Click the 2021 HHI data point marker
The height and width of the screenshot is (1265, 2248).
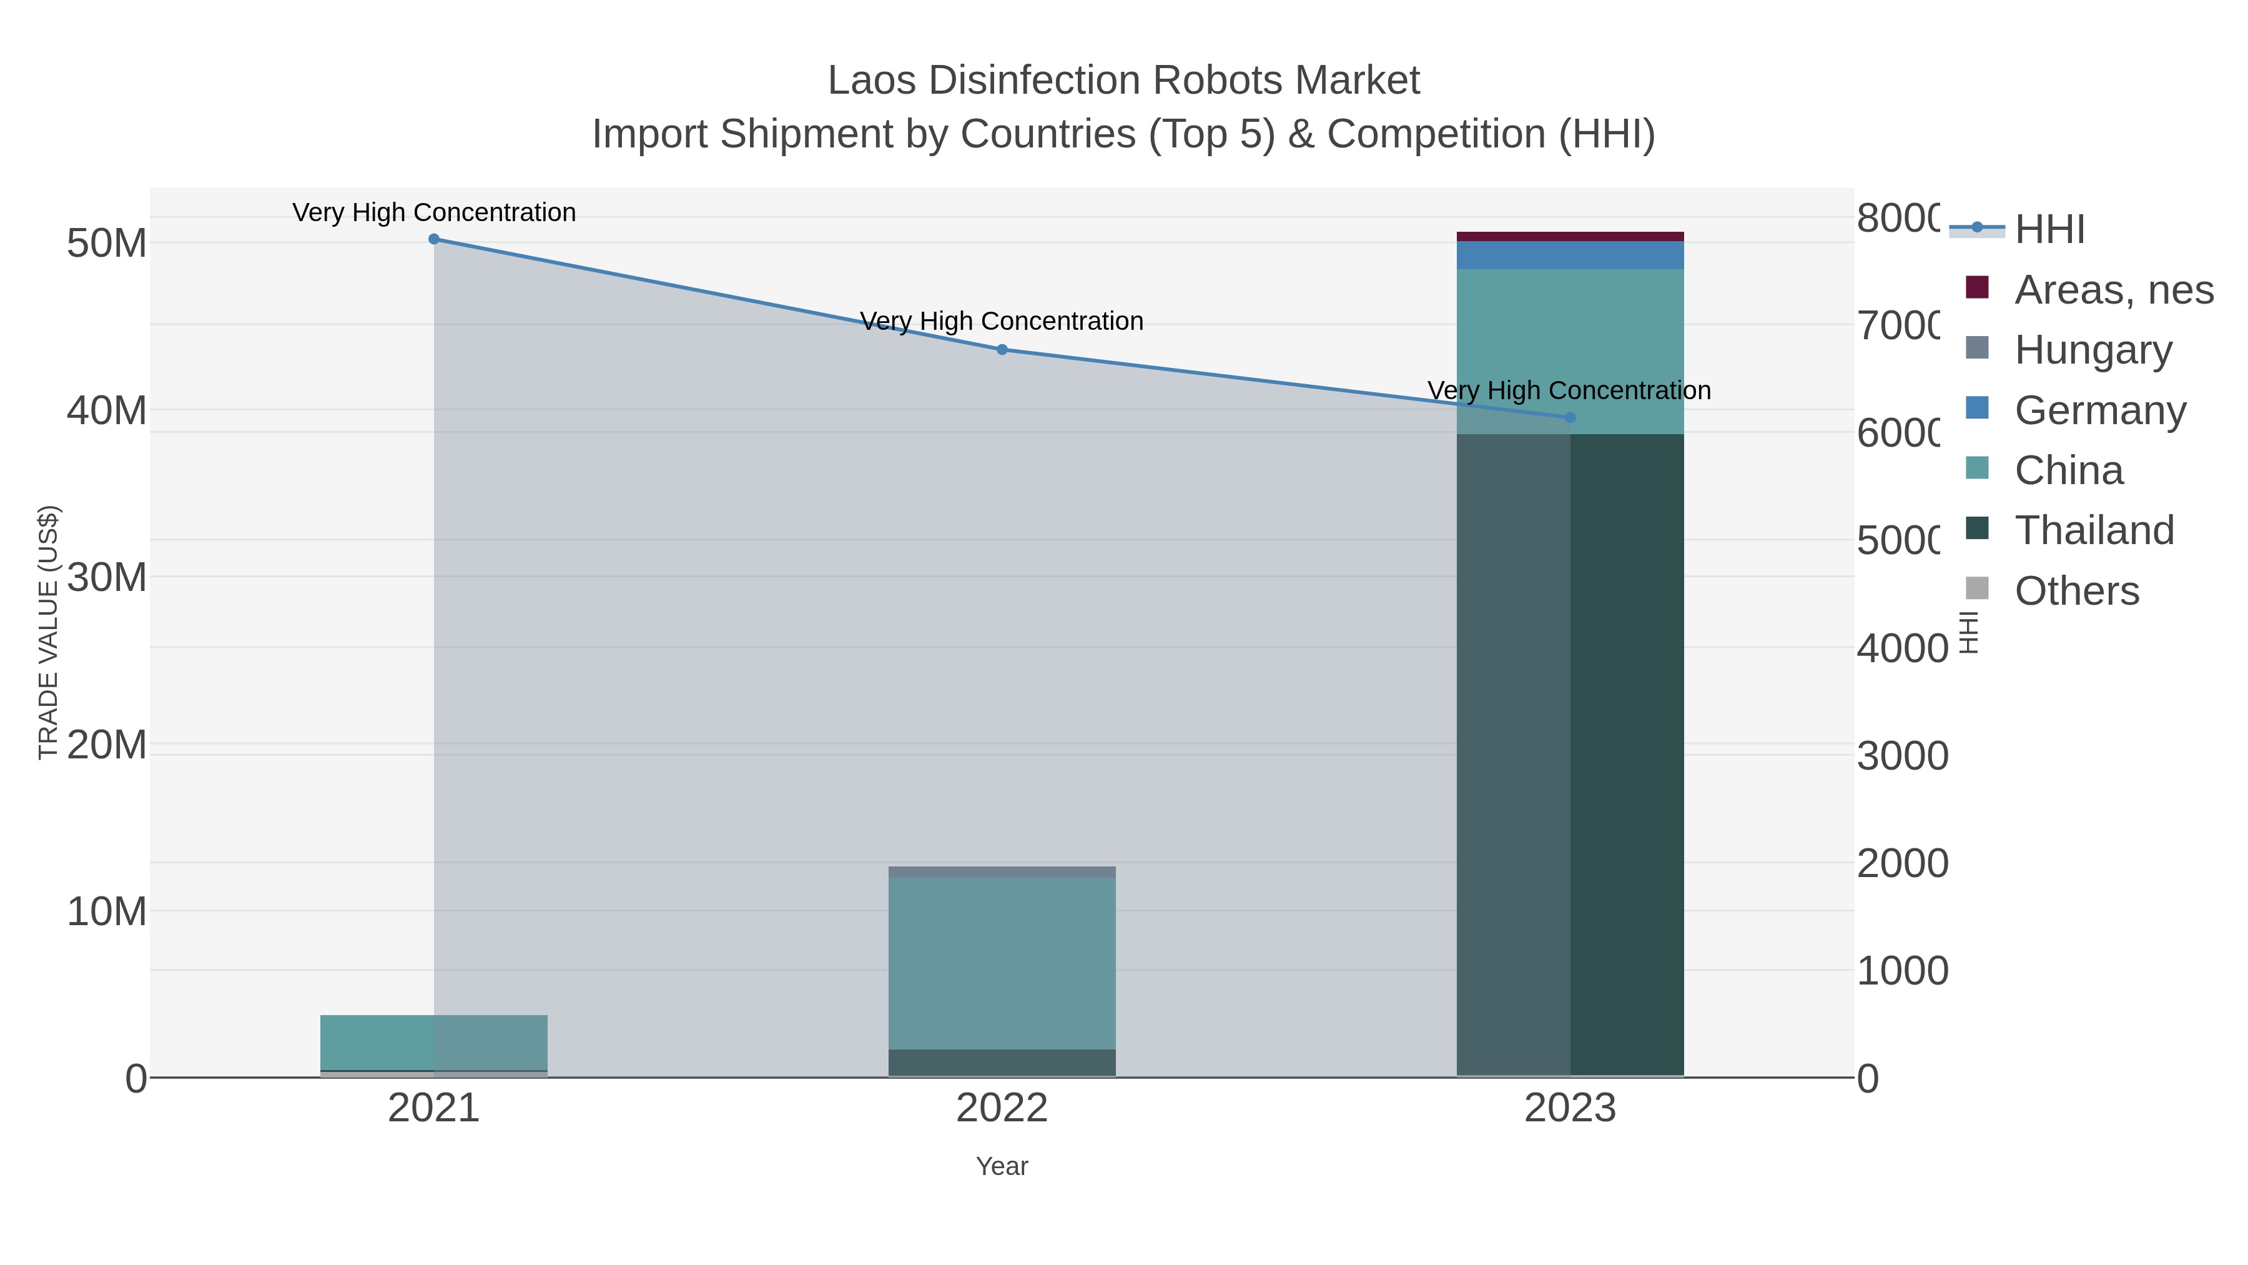coord(434,239)
